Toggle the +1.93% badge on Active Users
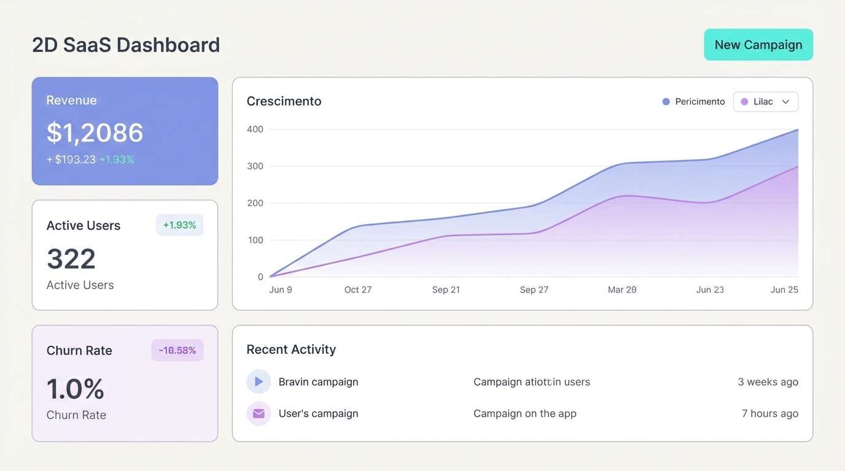 (179, 224)
